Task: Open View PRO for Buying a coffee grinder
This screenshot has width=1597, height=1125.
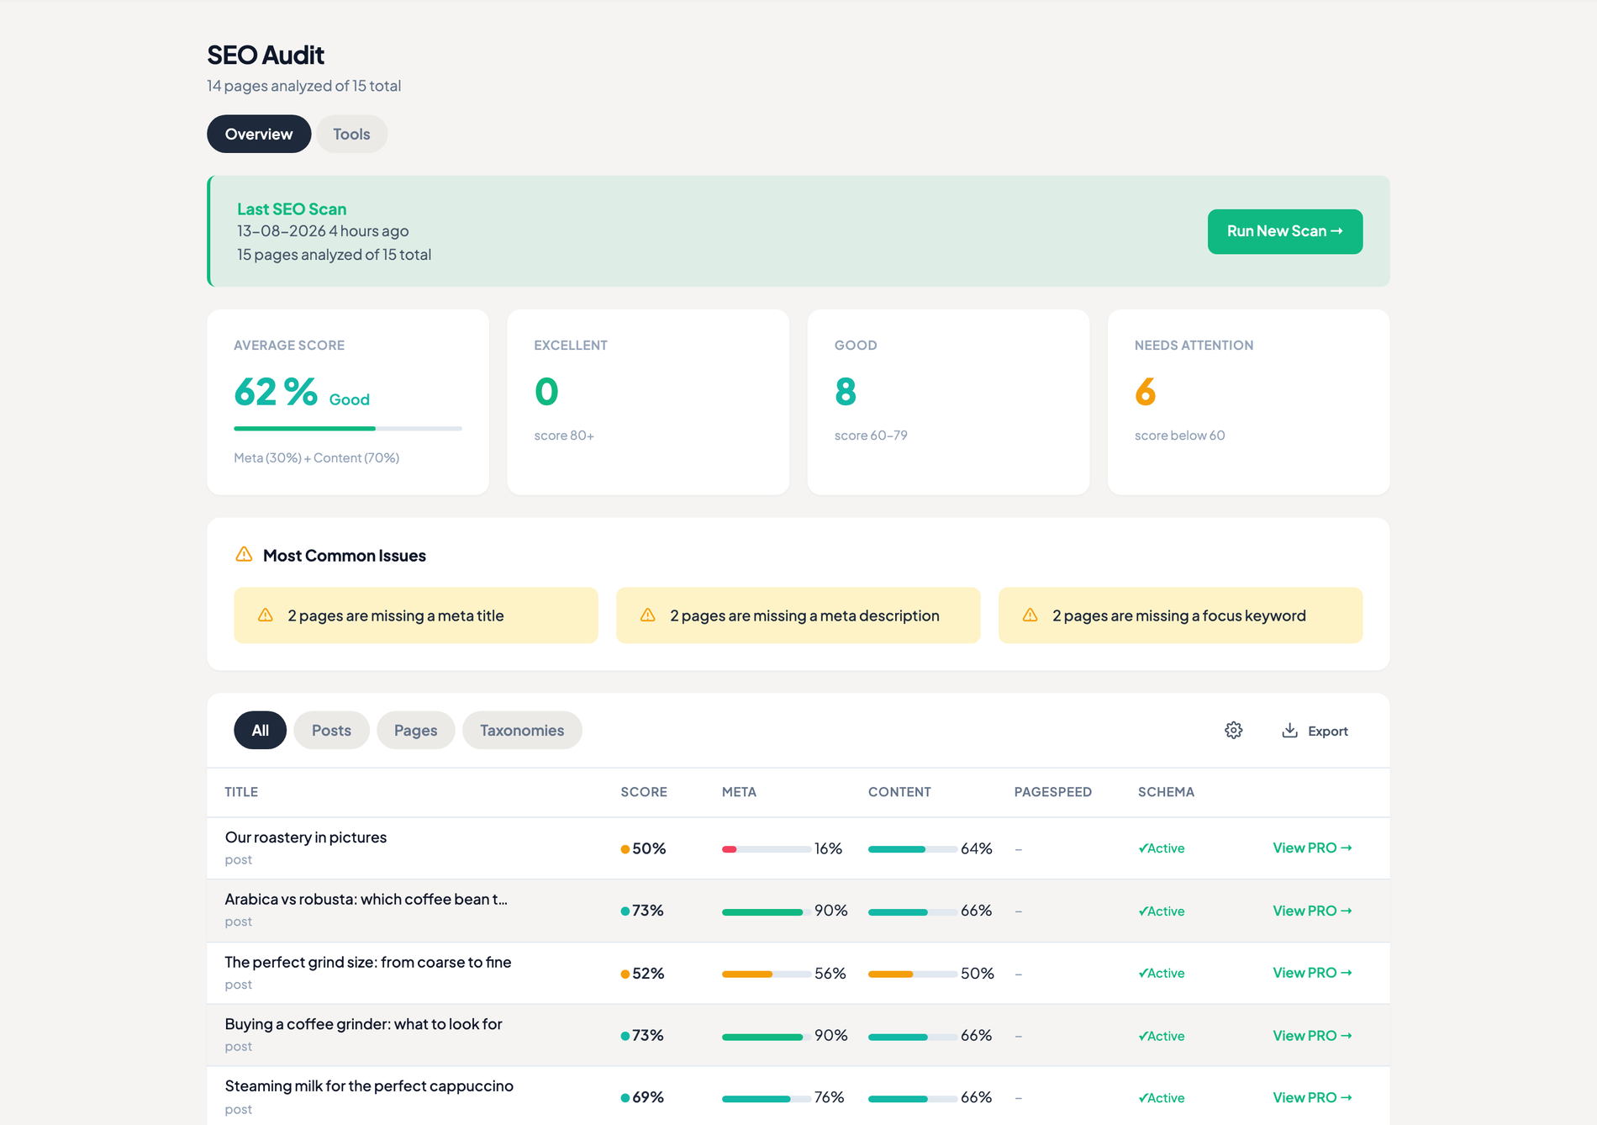Action: pos(1312,1035)
